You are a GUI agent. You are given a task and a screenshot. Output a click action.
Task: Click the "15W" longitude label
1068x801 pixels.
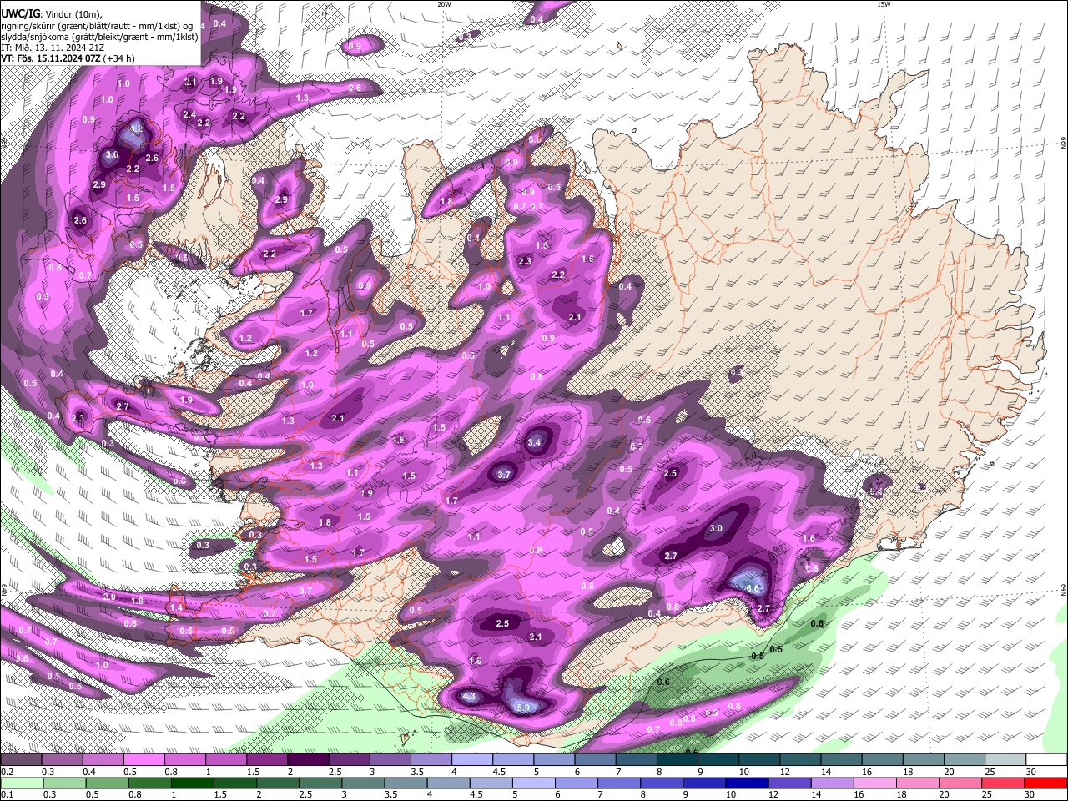883,4
